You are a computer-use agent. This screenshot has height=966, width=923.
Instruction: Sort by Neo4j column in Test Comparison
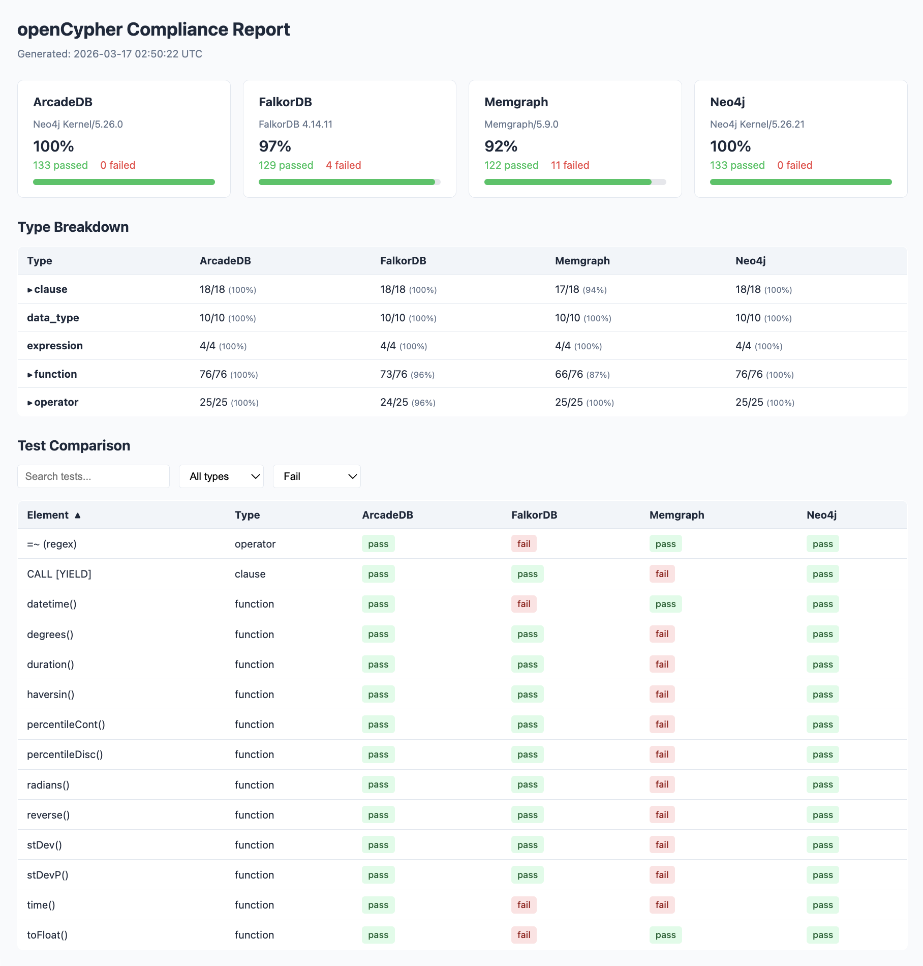821,515
